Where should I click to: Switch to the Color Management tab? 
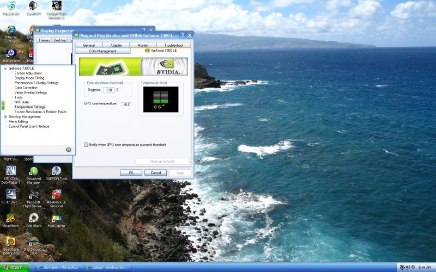102,51
